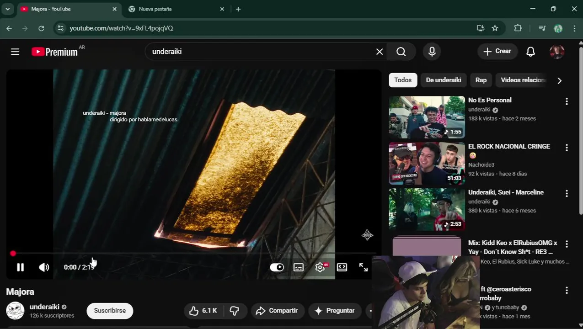
Task: Click underaiki channel name below video
Action: (44, 307)
